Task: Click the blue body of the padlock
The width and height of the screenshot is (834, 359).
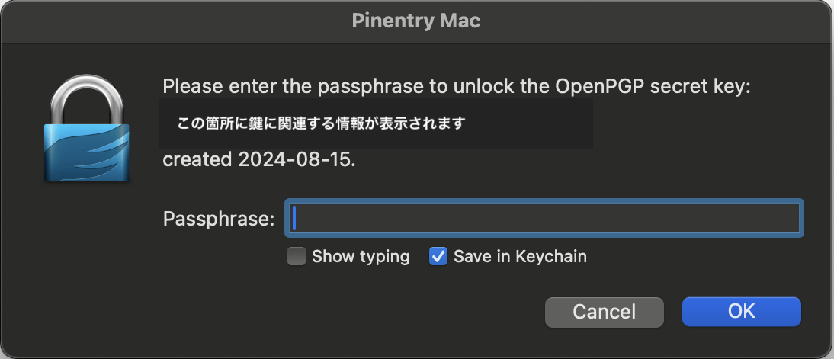Action: click(86, 152)
